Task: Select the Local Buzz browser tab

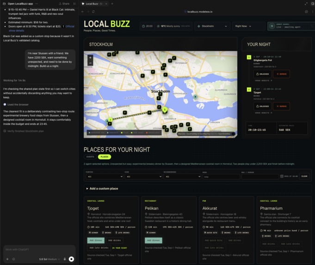Action: tap(94, 4)
